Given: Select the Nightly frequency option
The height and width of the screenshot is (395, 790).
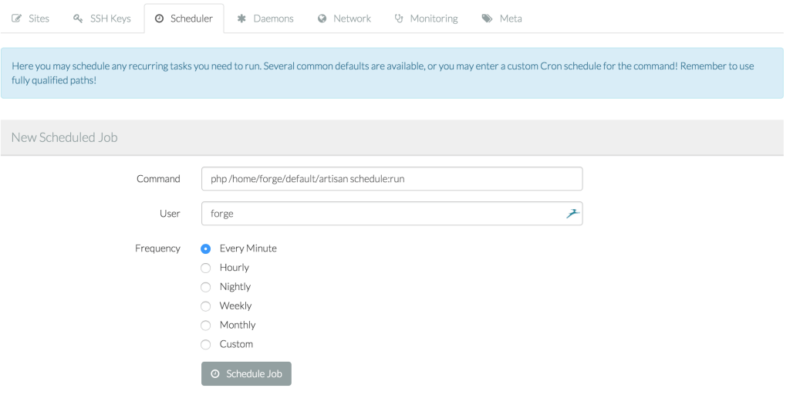Looking at the screenshot, I should 205,287.
